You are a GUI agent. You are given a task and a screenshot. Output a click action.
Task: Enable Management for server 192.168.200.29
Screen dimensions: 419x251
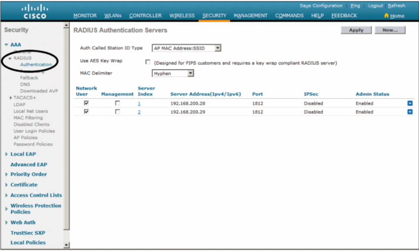click(x=117, y=111)
